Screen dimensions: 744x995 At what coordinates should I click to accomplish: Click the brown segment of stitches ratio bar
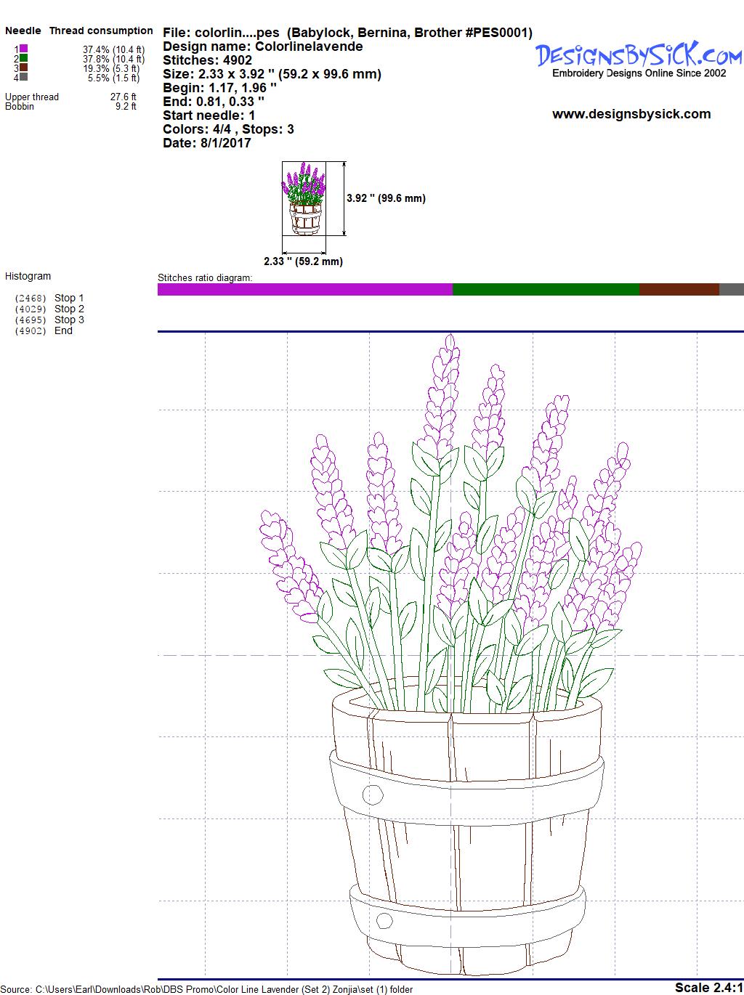[x=679, y=289]
